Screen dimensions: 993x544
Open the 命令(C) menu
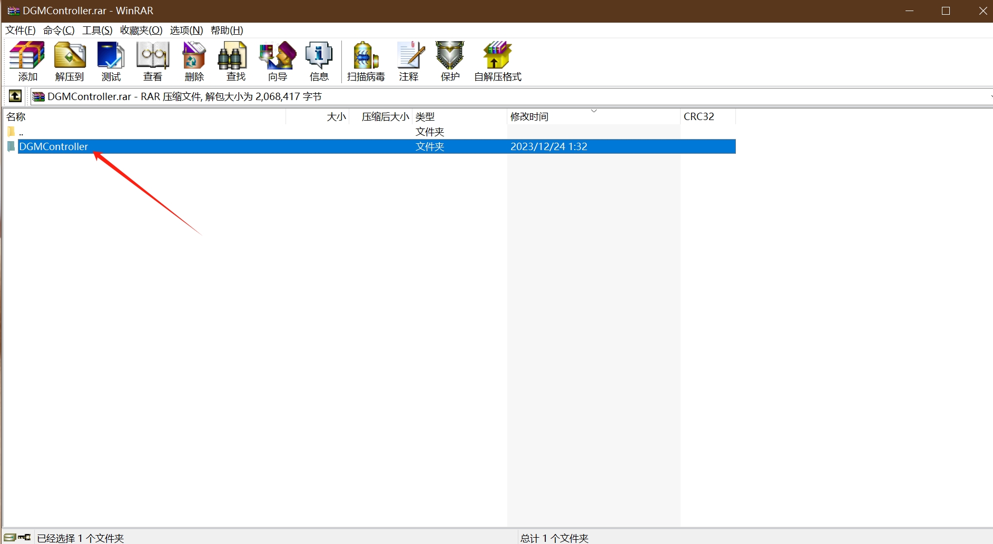(59, 30)
